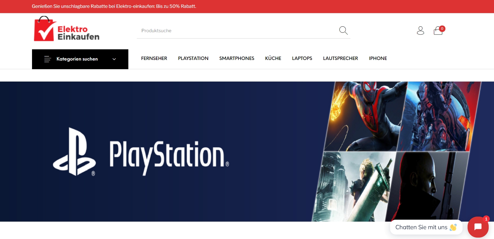Go to the Fernseher category
The height and width of the screenshot is (239, 494).
[154, 58]
